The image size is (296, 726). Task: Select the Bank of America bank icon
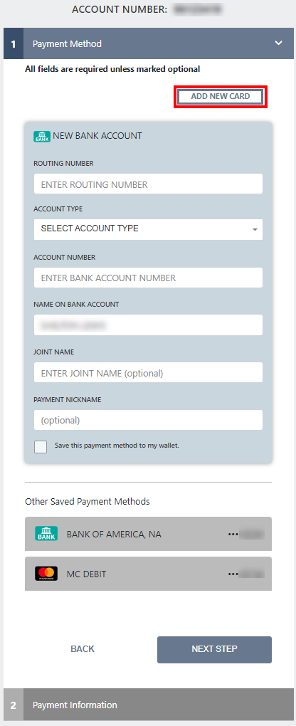pyautogui.click(x=46, y=534)
